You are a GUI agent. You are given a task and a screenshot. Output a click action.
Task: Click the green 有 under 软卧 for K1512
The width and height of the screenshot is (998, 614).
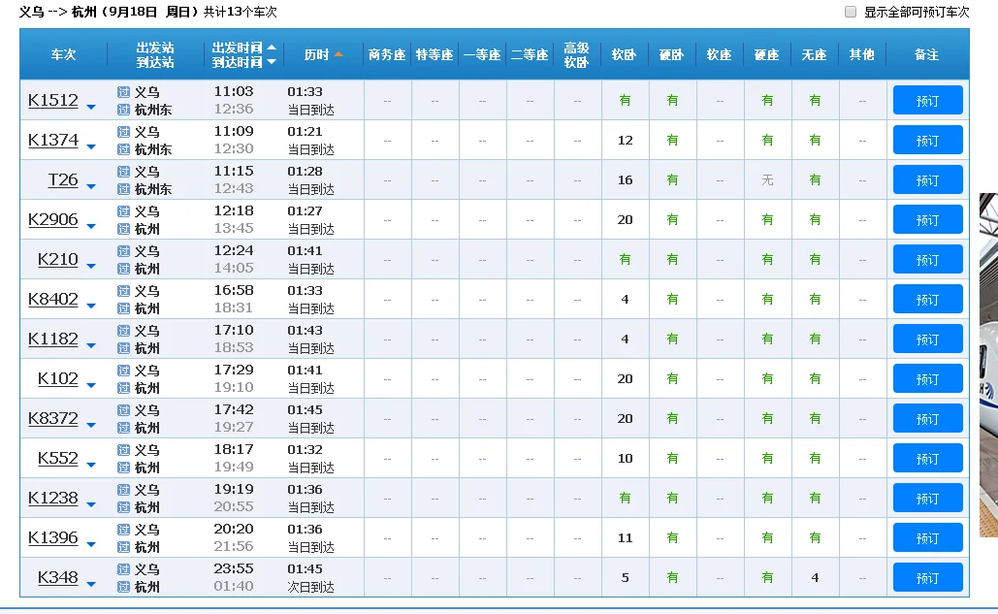[x=624, y=100]
